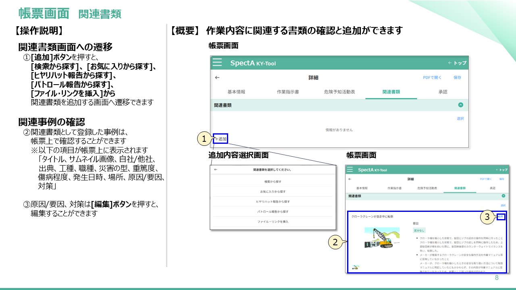
Task: Click the large crawler crane illustration
Action: [x=382, y=238]
